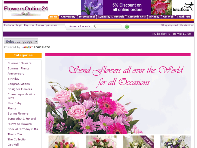This screenshot has height=148, width=197.
Task: Open Champagne & Wine Gifts category
Action: pyautogui.click(x=21, y=96)
